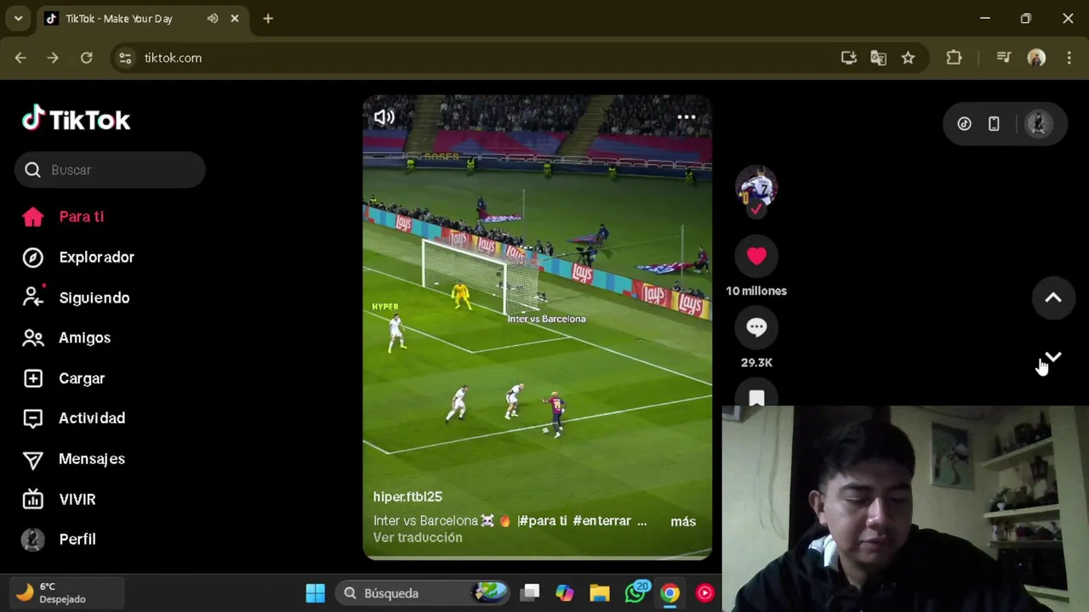Open the Chrome profile avatar

pos(1036,58)
